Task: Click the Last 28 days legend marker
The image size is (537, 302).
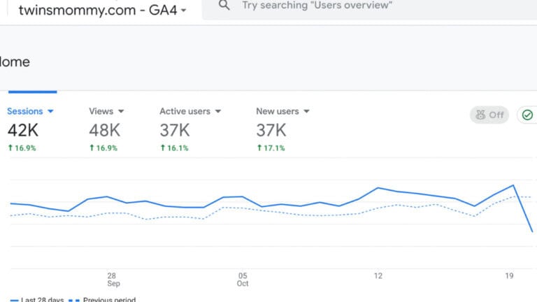Action: click(14, 300)
